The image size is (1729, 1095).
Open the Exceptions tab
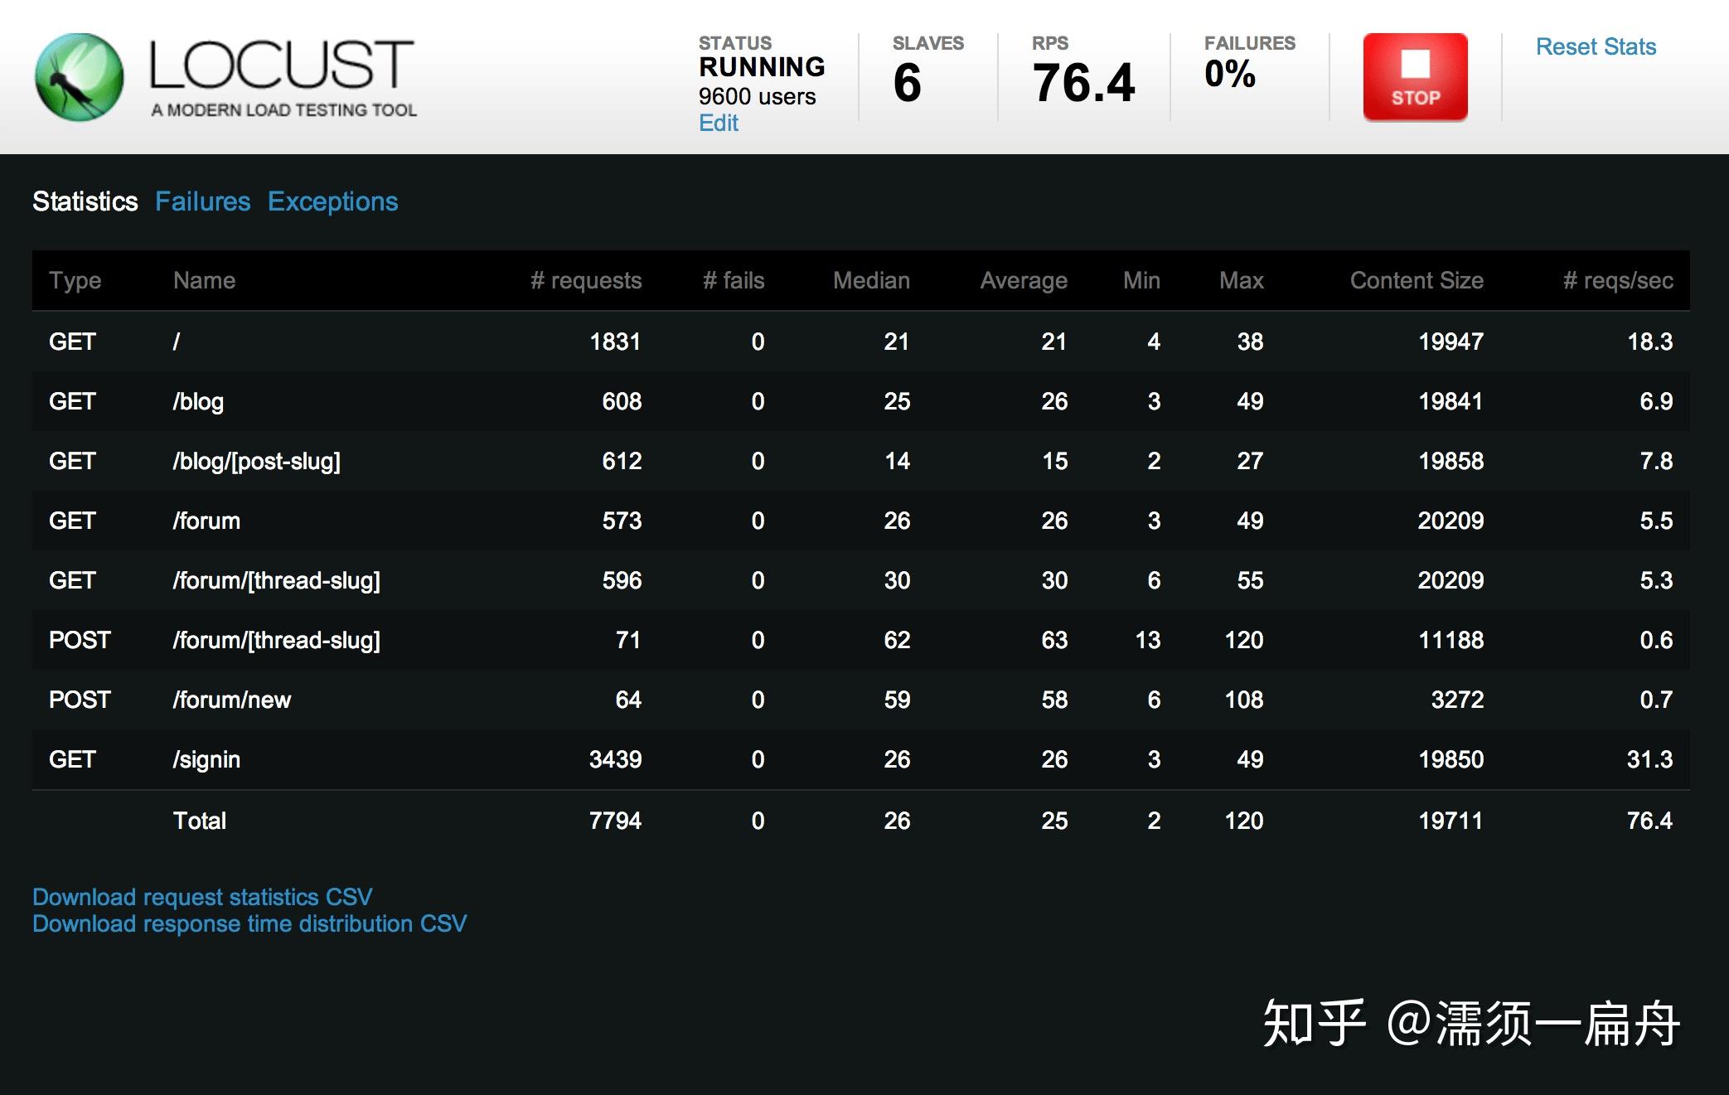332,201
